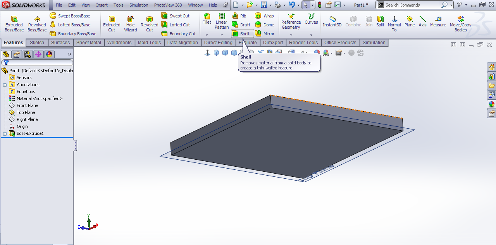Viewport: 496px width, 245px height.
Task: Select the Revolved Boss/Base tool
Action: coord(37,24)
